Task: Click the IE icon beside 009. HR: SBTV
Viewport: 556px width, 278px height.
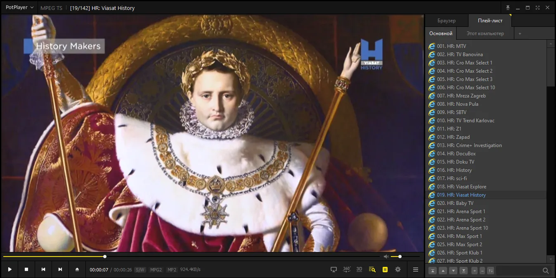Action: (432, 112)
